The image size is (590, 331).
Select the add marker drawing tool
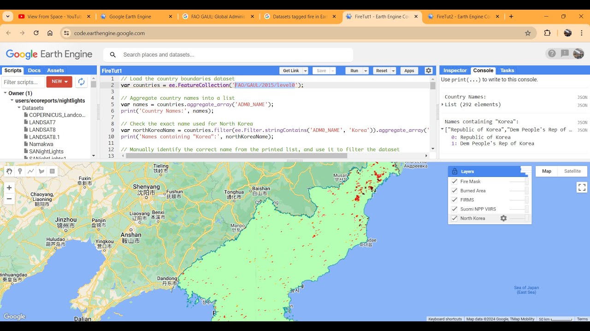(20, 171)
